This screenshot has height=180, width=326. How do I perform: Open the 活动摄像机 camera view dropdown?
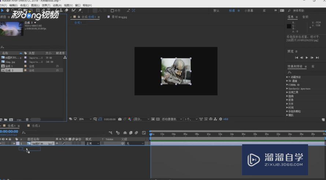(172, 119)
